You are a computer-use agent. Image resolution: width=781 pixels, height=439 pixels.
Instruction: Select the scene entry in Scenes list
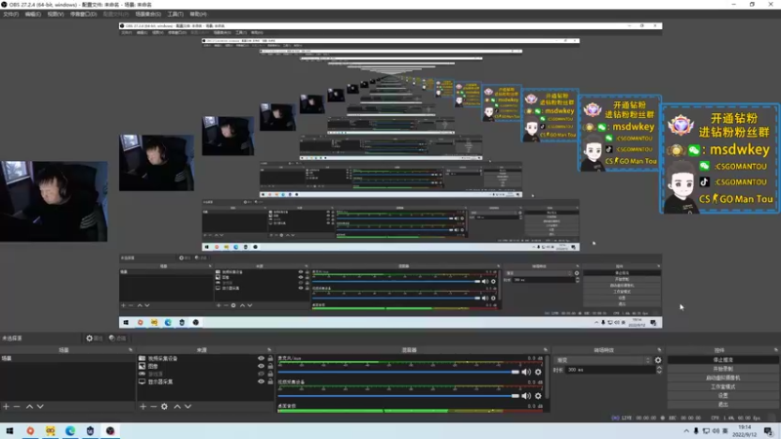(67, 358)
